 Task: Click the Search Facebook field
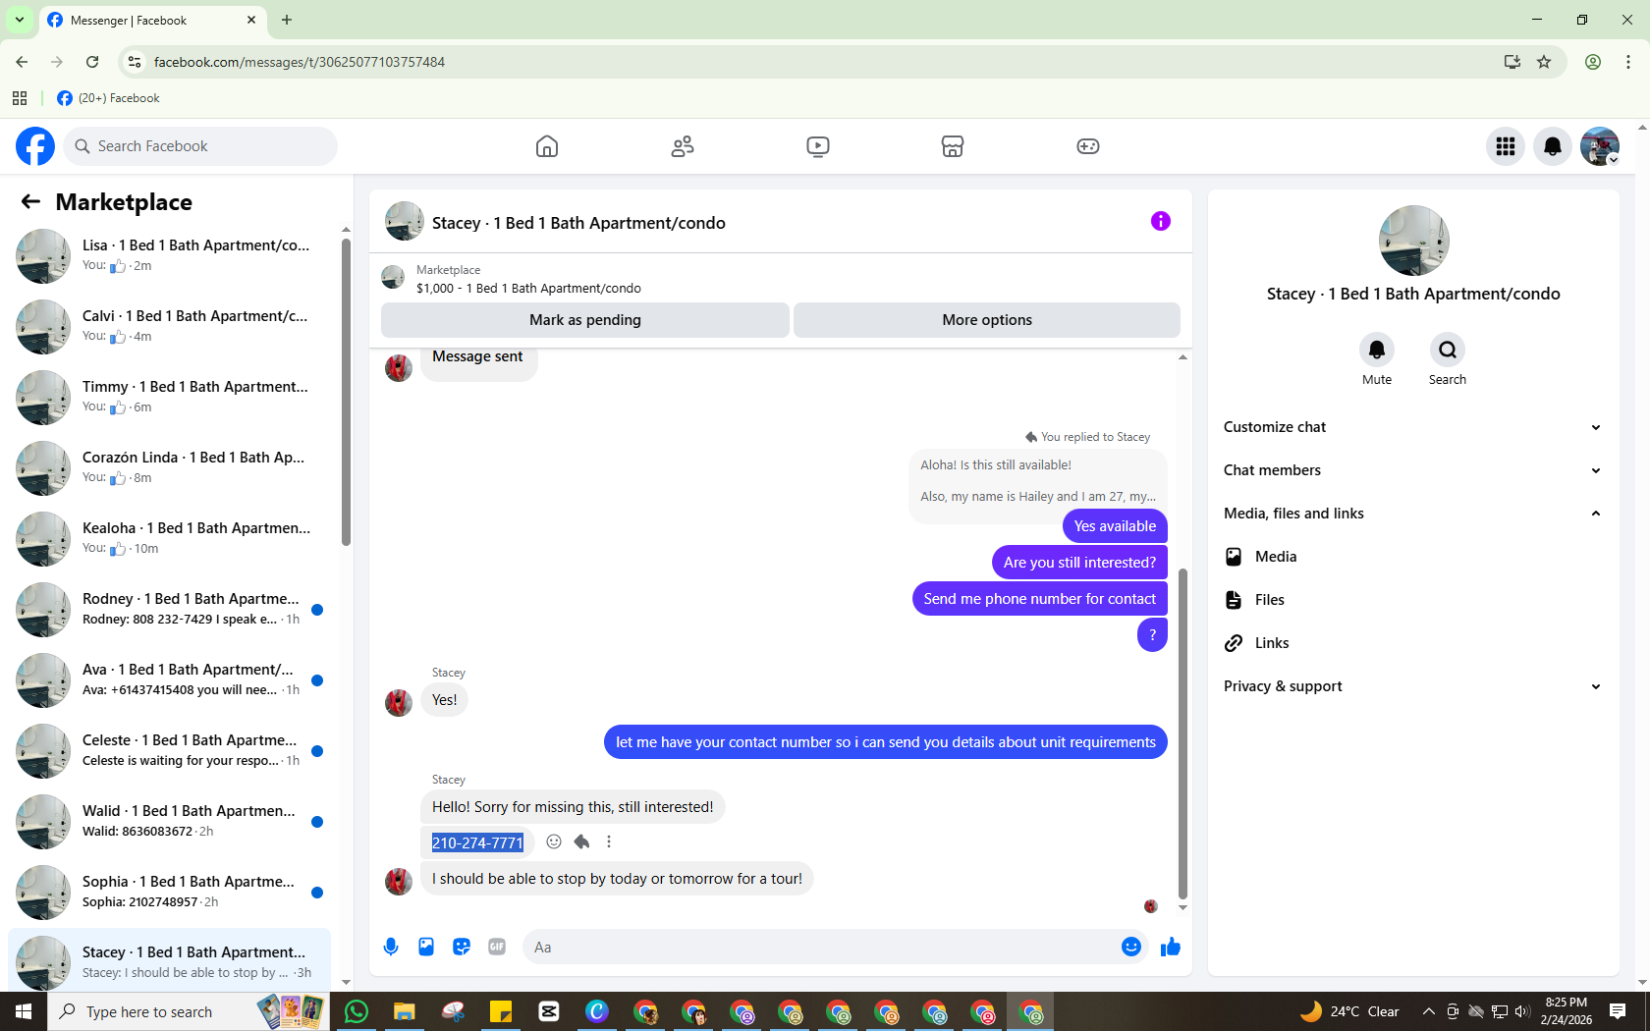pos(200,146)
